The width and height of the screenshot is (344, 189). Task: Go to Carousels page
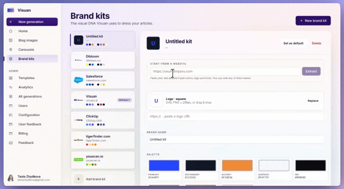pos(32,50)
